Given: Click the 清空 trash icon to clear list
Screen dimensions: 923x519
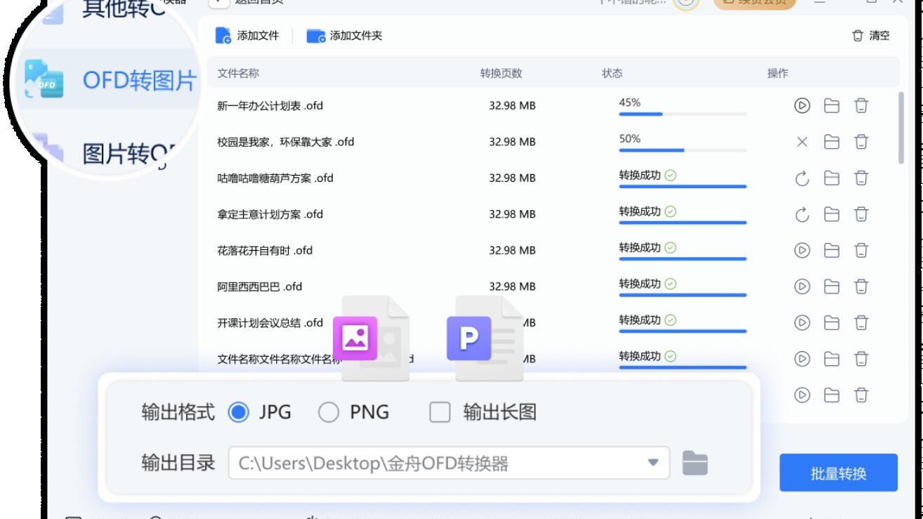Looking at the screenshot, I should pos(858,36).
